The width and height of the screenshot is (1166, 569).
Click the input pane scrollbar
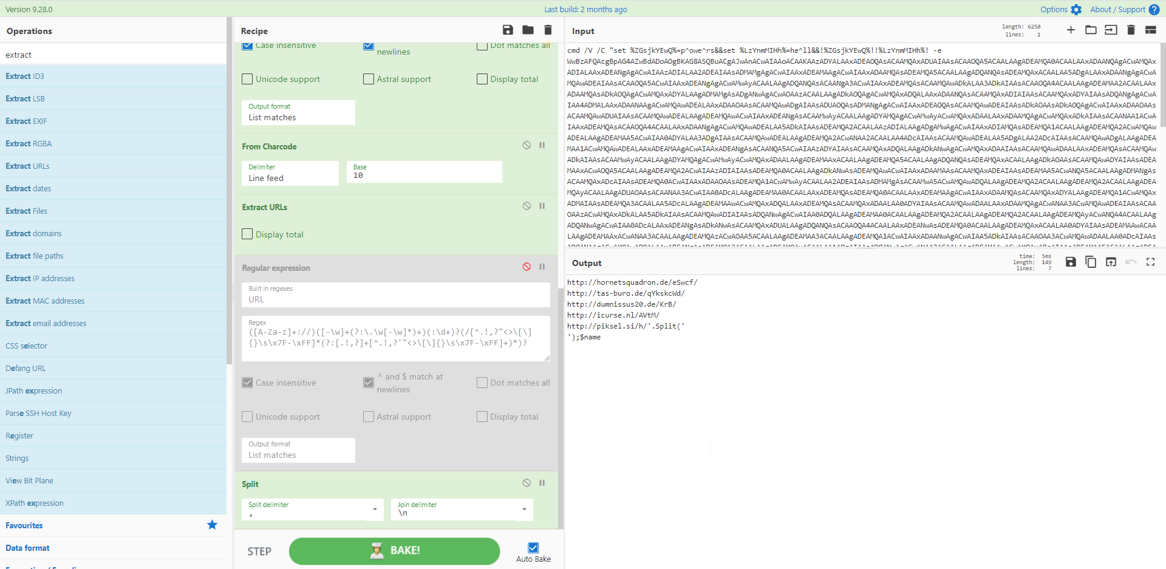1163,85
